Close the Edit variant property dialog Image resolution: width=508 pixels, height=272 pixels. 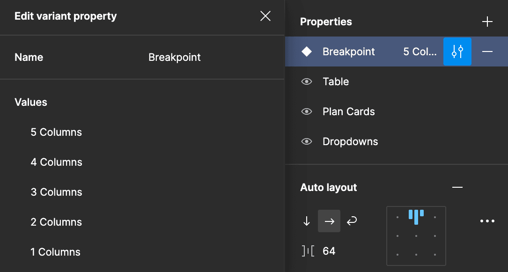pos(265,15)
